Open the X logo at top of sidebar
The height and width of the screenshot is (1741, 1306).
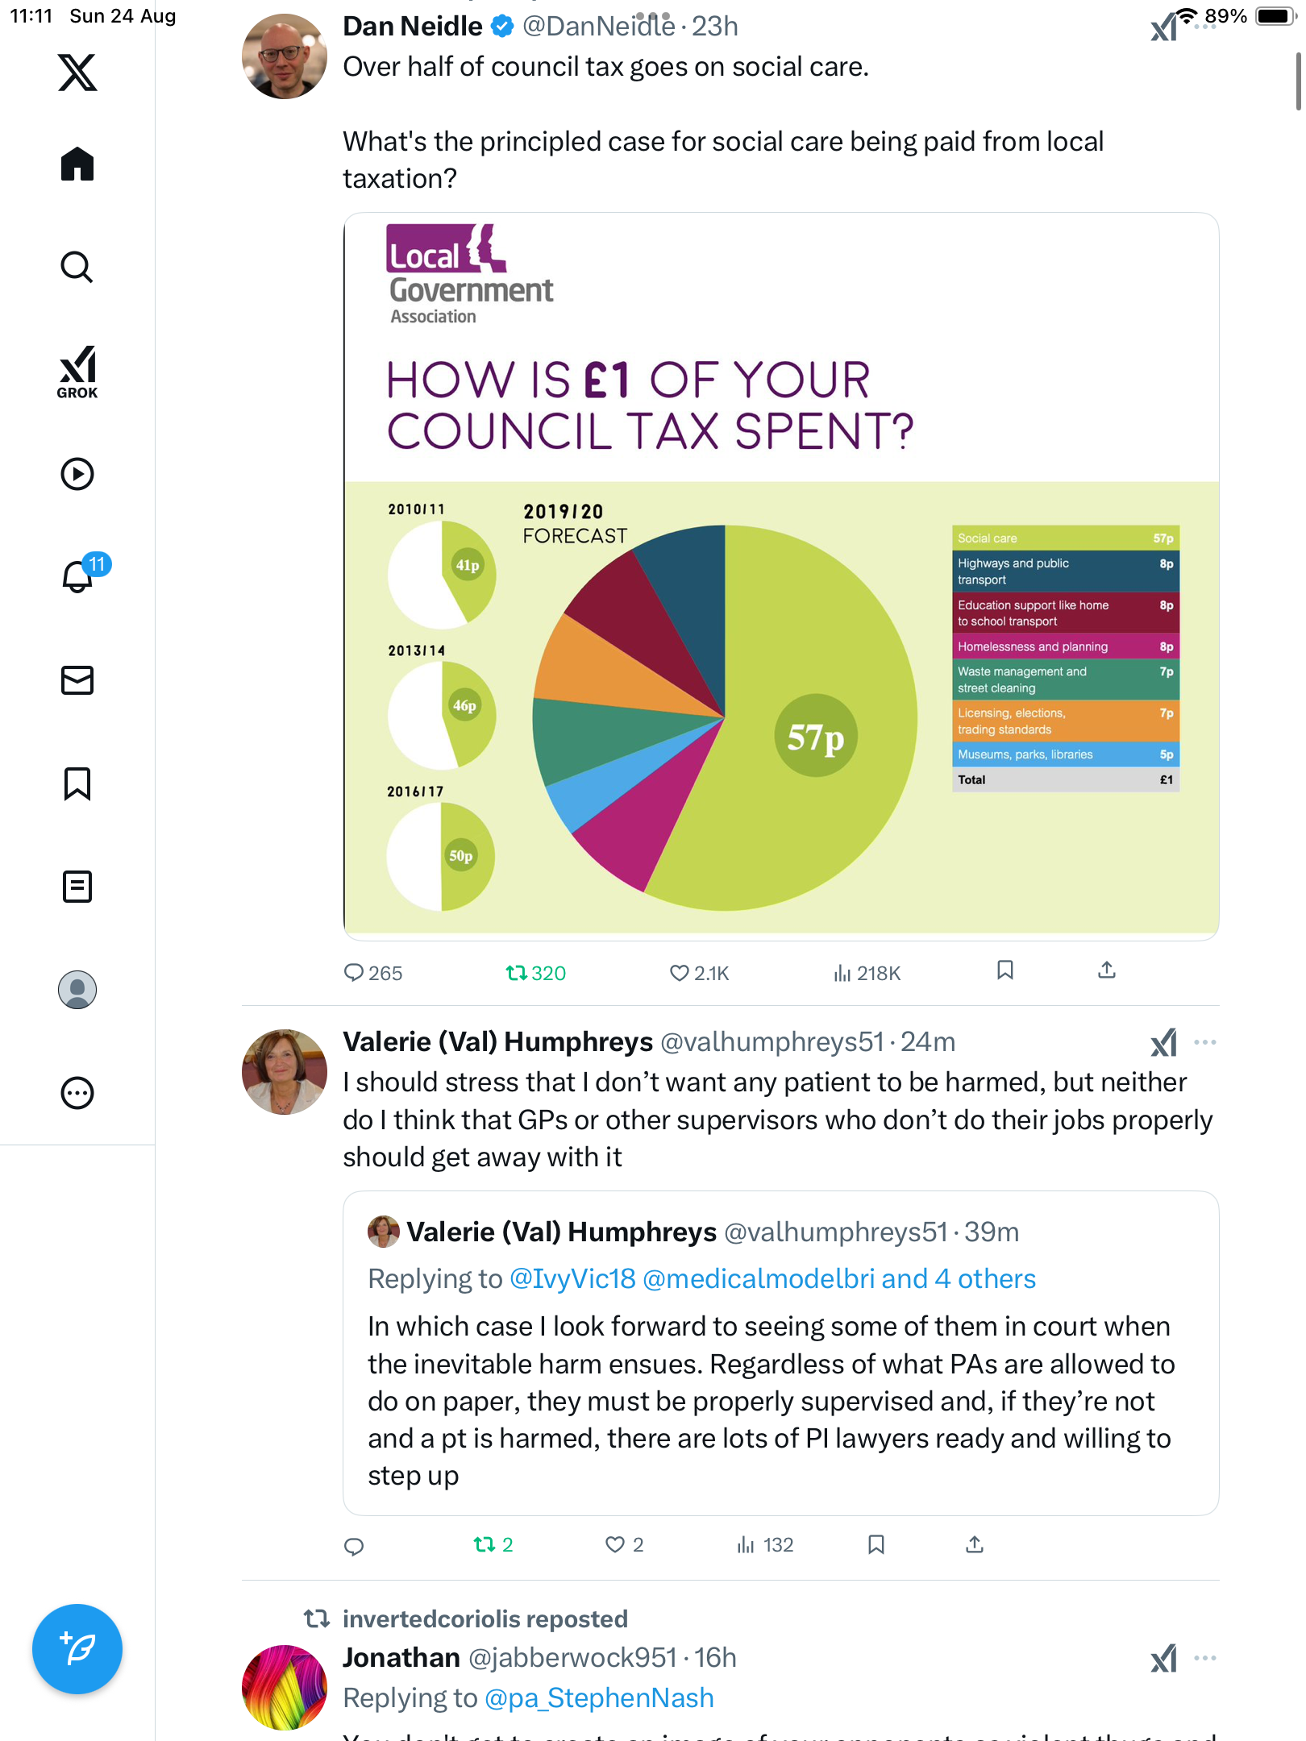click(77, 73)
